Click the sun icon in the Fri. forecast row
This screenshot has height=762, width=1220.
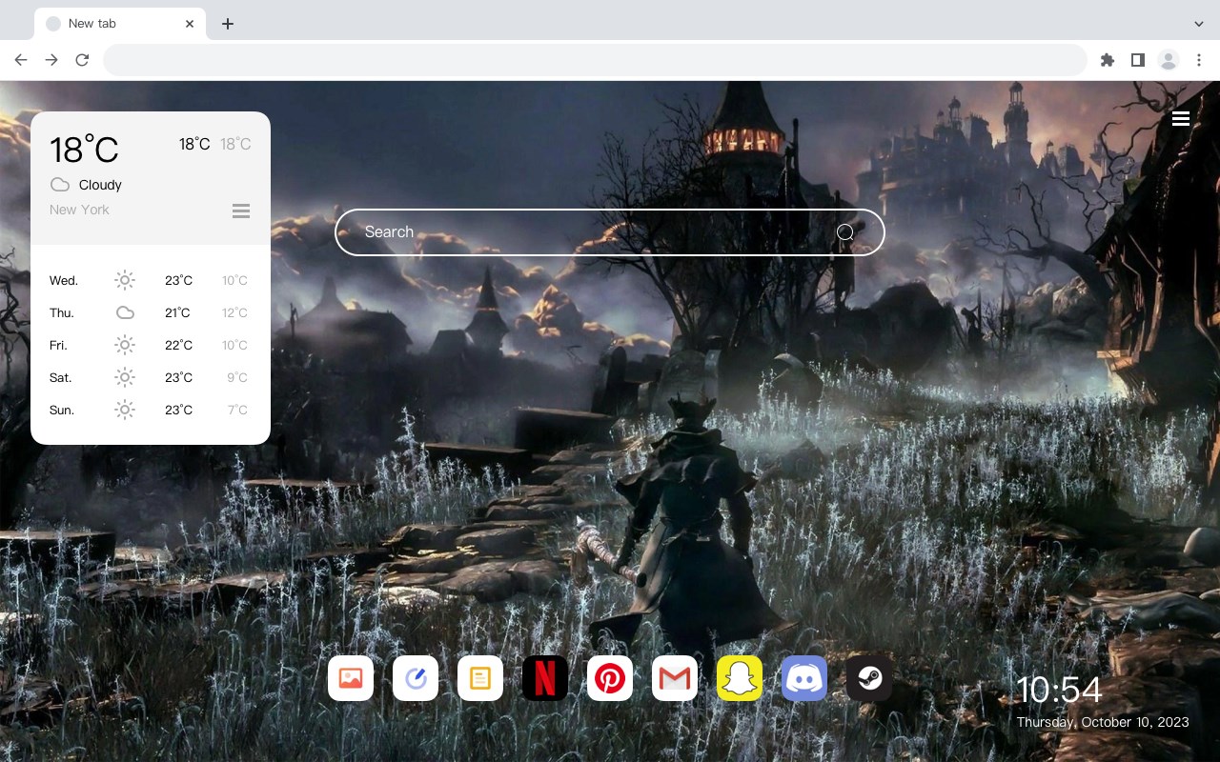(125, 345)
